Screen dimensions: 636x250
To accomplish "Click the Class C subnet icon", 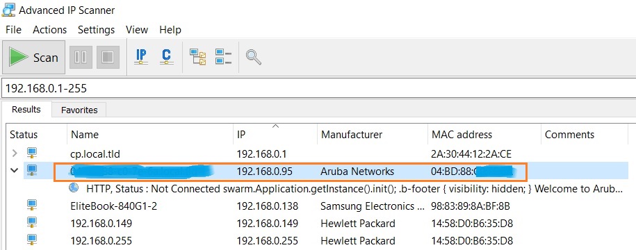I will (166, 57).
